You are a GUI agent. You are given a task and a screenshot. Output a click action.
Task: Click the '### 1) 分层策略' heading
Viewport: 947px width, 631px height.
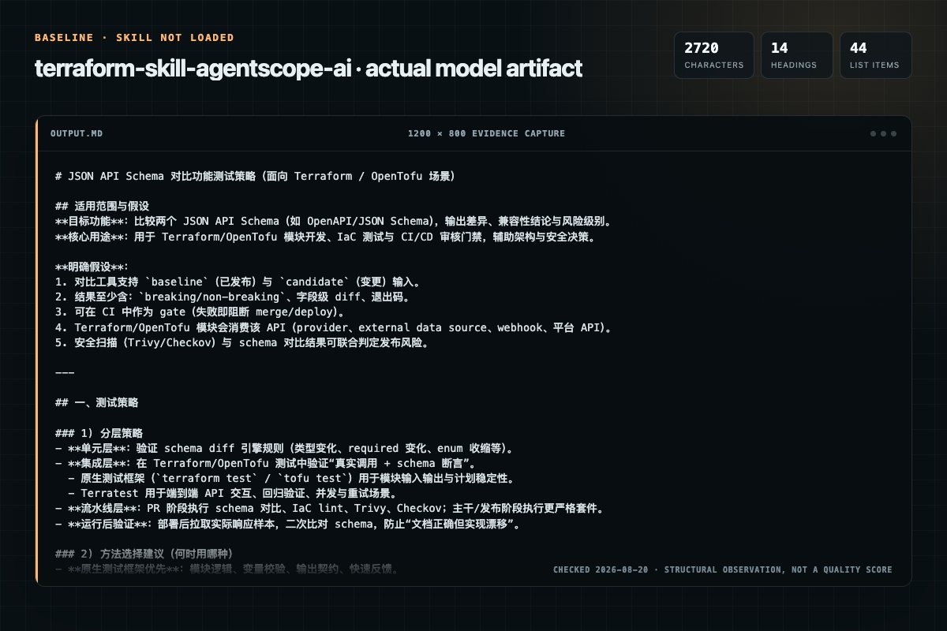coord(99,433)
